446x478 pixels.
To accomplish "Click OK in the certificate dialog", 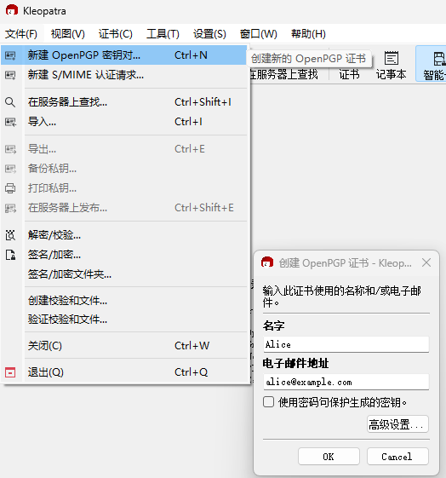I will tap(329, 457).
